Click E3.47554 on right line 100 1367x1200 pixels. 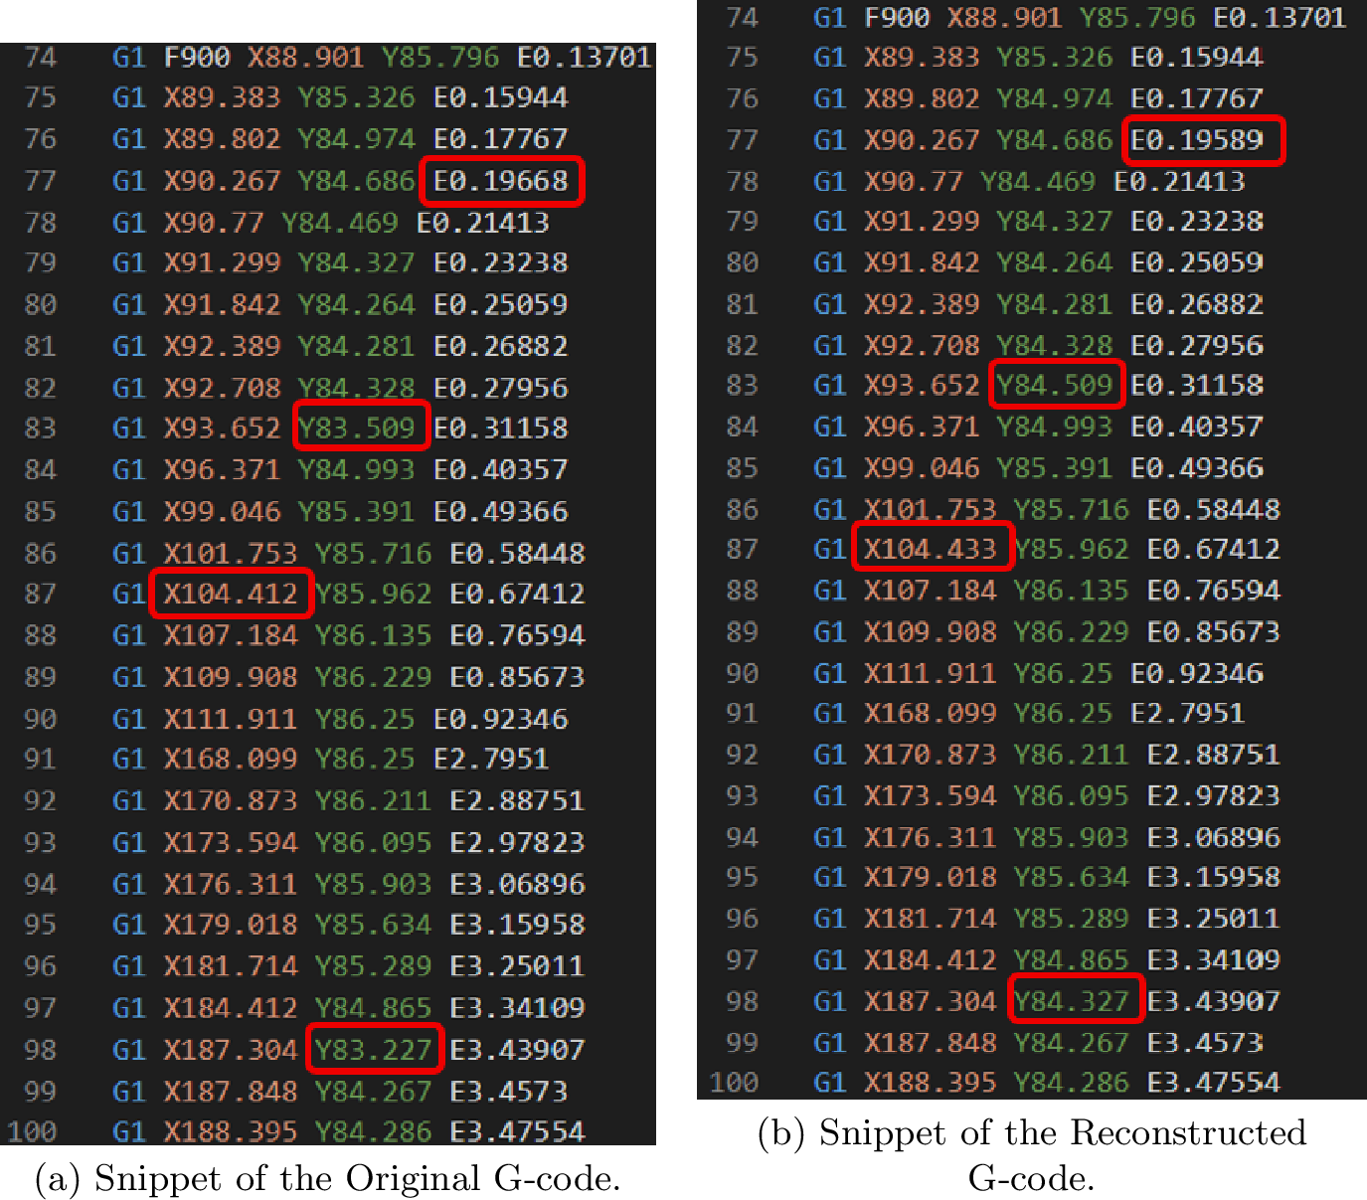click(x=1213, y=1082)
